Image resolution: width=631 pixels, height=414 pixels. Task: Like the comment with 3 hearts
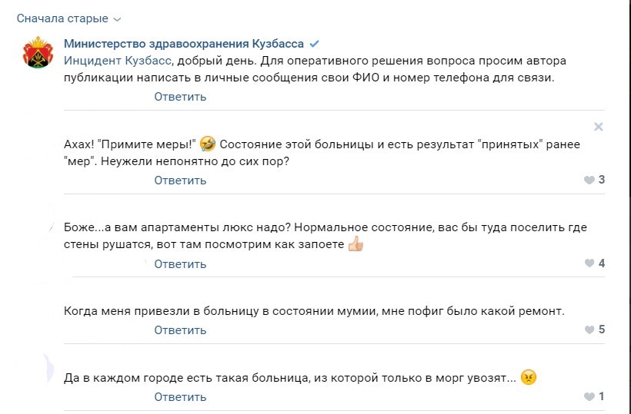[x=594, y=180]
